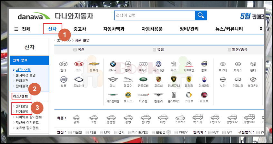Select the 랜드로버 brand logo
The width and height of the screenshot is (273, 144).
coord(143,79)
